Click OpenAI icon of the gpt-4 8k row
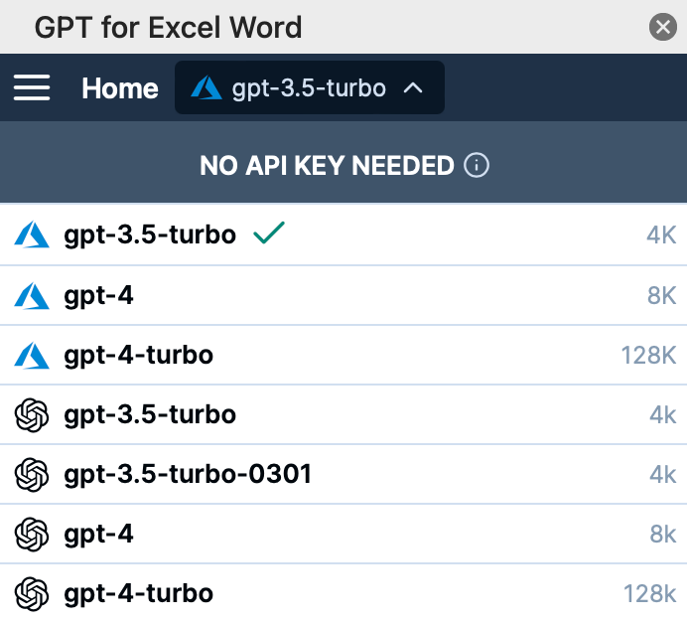The width and height of the screenshot is (687, 622). [32, 535]
